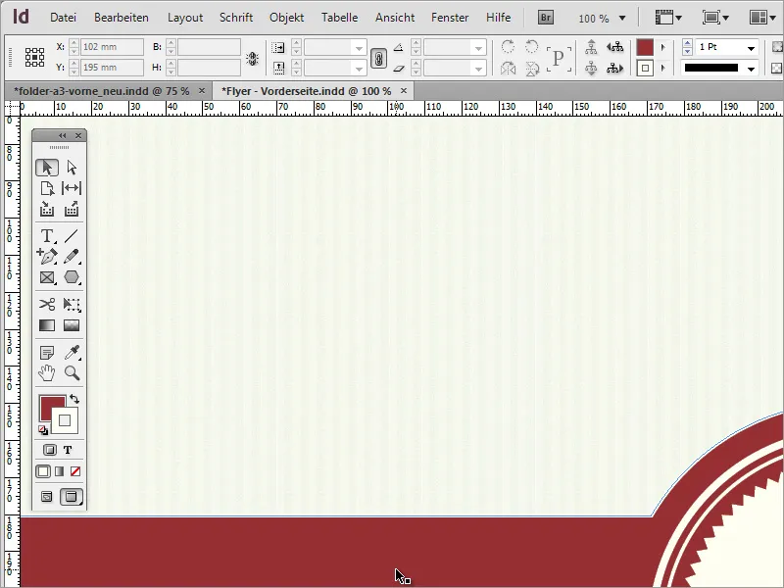Screen dimensions: 784x588
Task: Select the Type tool
Action: point(46,235)
